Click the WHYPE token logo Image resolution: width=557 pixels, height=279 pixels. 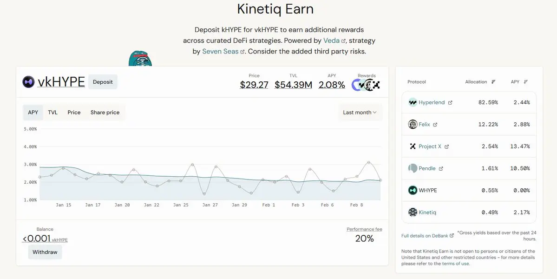point(413,190)
